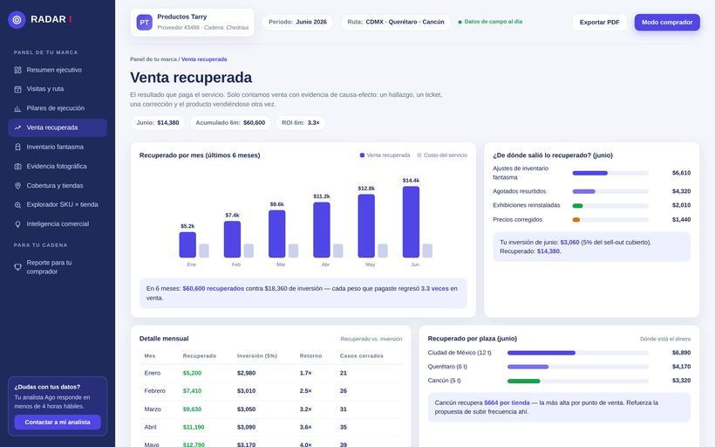Click the RADAR target logo icon

point(17,19)
